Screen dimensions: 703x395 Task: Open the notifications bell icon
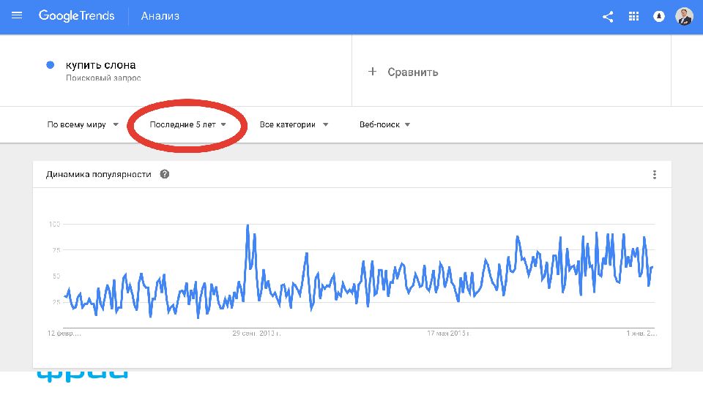point(659,17)
